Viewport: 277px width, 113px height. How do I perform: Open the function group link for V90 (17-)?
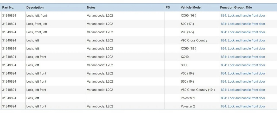tap(243, 32)
